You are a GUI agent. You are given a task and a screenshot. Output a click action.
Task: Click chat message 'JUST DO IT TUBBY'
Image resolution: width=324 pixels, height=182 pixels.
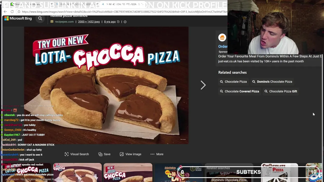(x=33, y=135)
